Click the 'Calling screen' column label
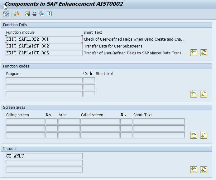Viewport: 216px width, 180px height. point(17,115)
